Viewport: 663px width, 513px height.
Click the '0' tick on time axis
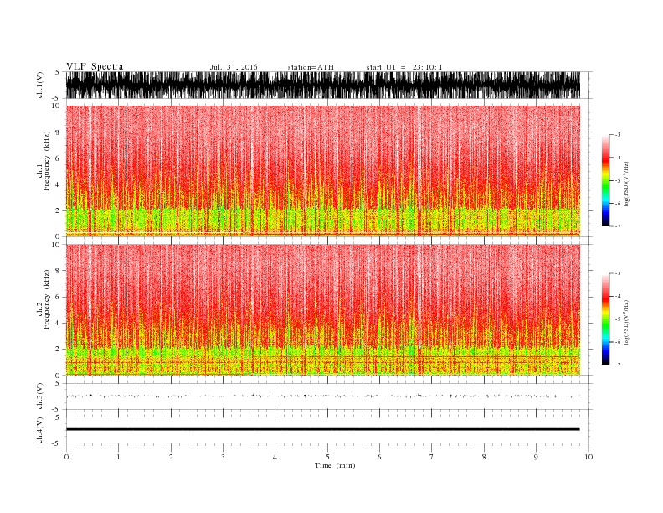66,457
